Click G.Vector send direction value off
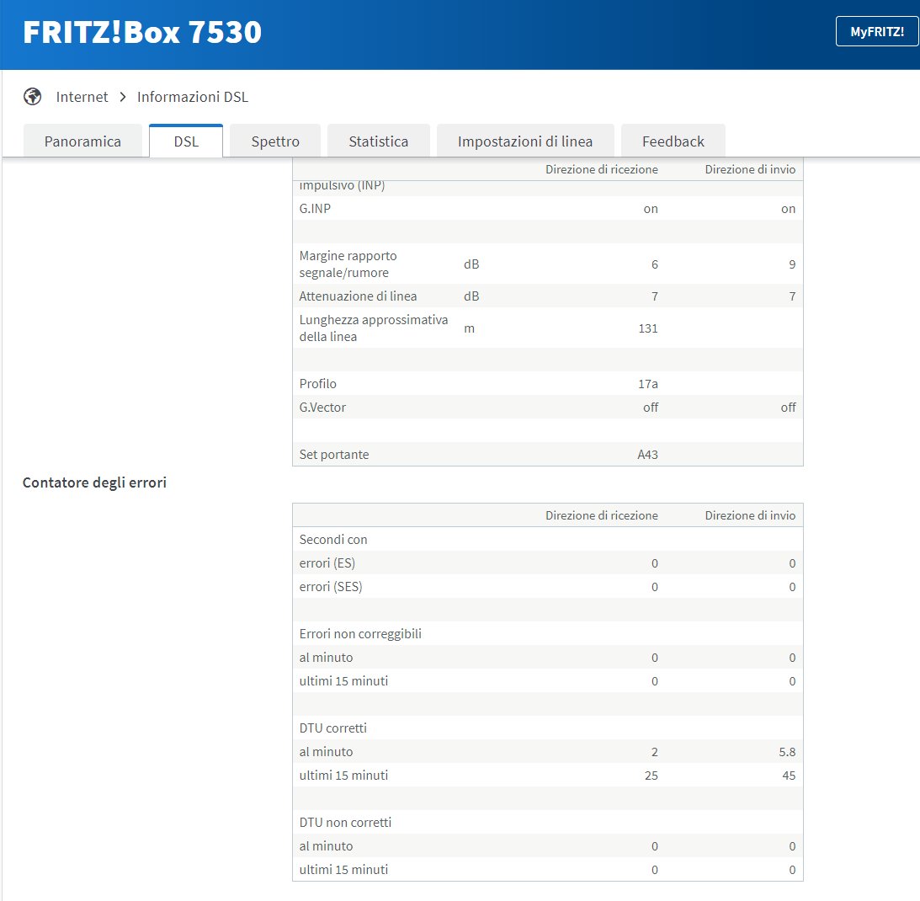The height and width of the screenshot is (901, 920). tap(788, 407)
